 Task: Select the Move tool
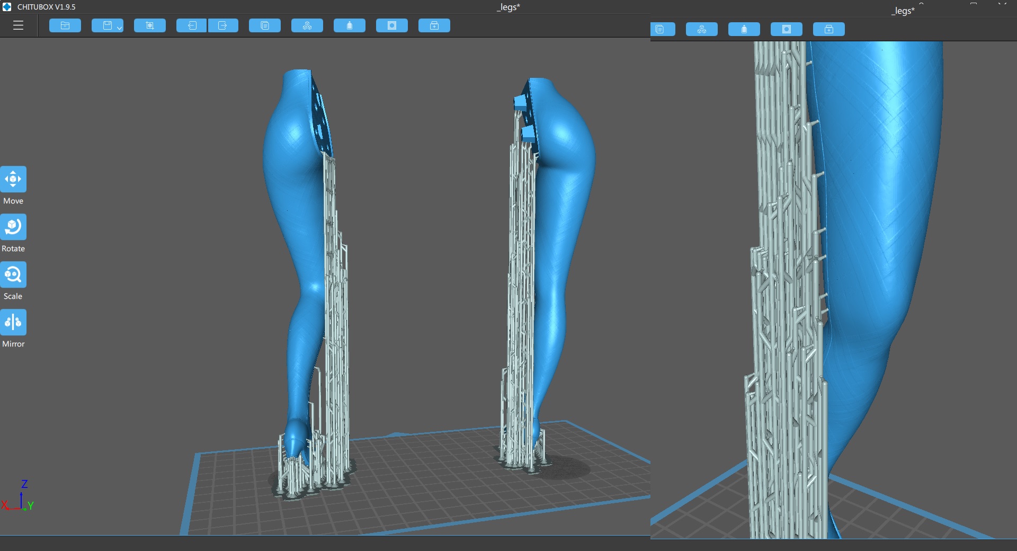[13, 179]
